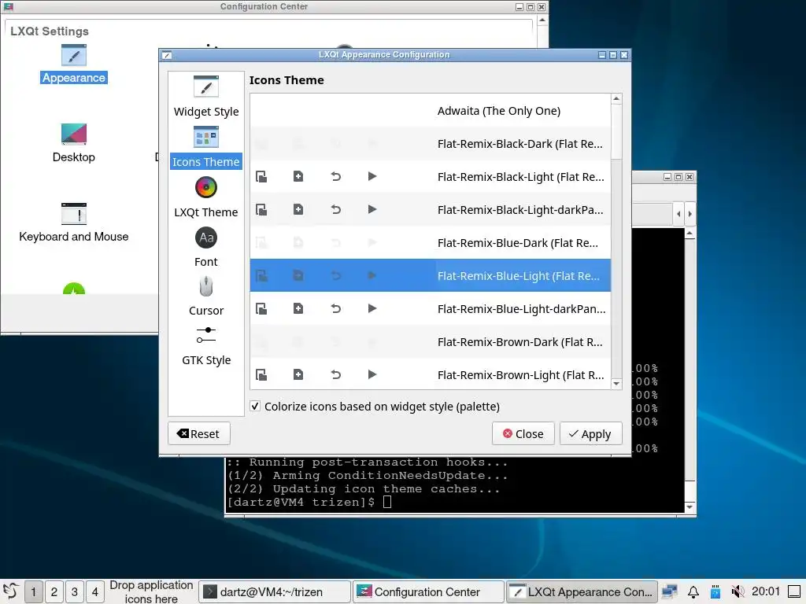
Task: Open Desktop settings in Configuration Center
Action: tap(73, 143)
